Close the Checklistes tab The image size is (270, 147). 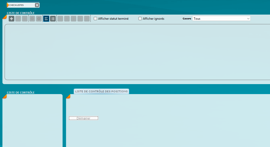click(37, 5)
